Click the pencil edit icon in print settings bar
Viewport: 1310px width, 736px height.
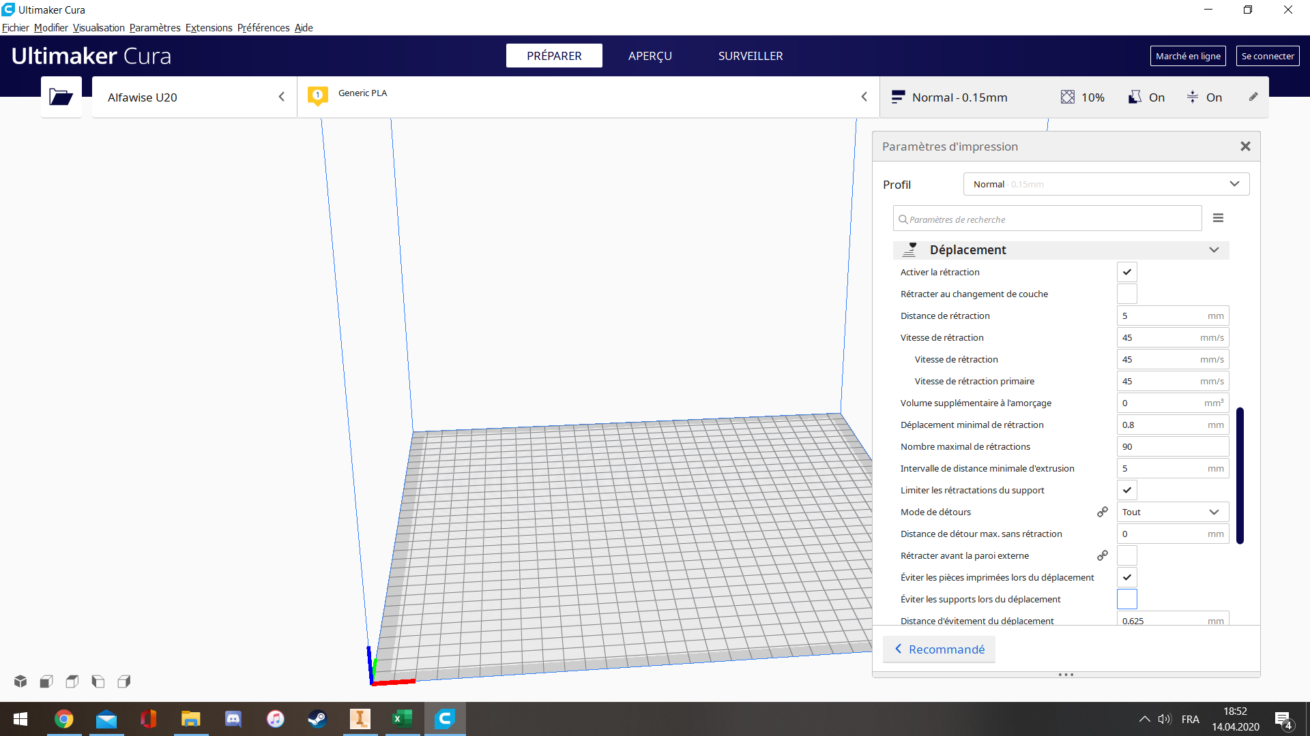tap(1253, 97)
